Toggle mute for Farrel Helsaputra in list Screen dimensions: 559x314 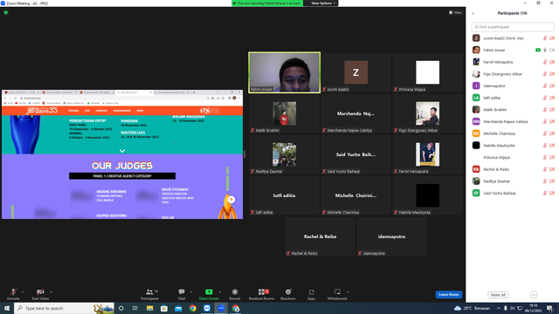[x=545, y=62]
